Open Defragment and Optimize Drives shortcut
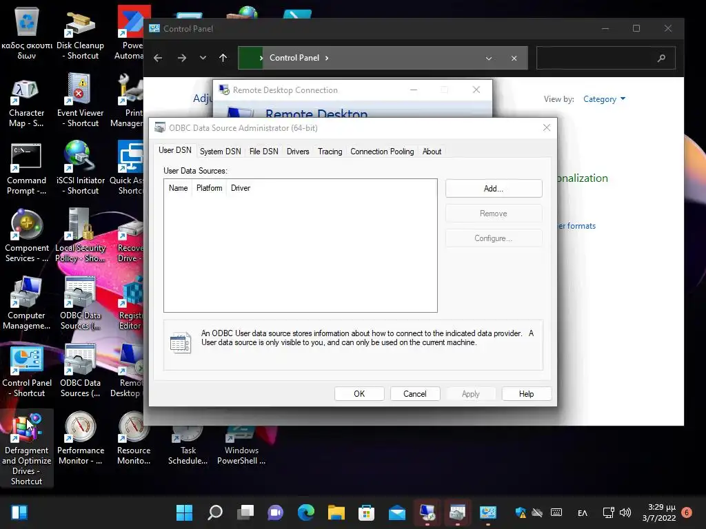 (x=27, y=448)
